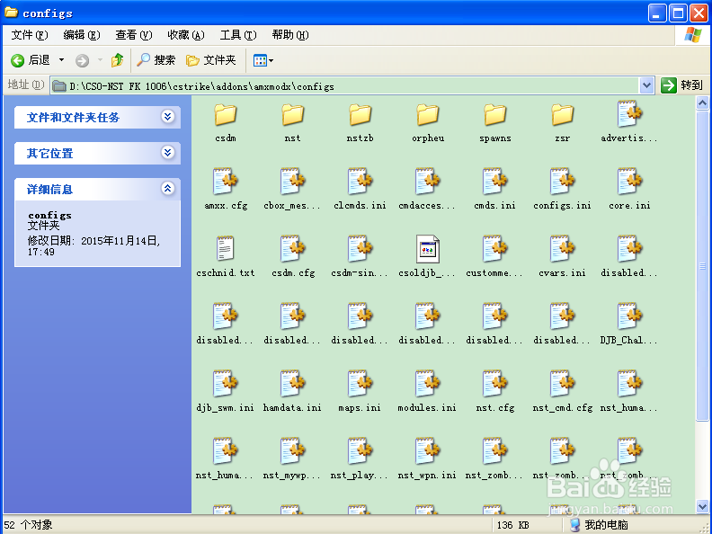Click the vertical scrollbar down arrow

[x=702, y=506]
